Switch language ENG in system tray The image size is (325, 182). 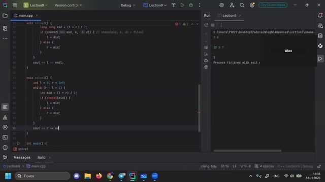pyautogui.click(x=276, y=176)
